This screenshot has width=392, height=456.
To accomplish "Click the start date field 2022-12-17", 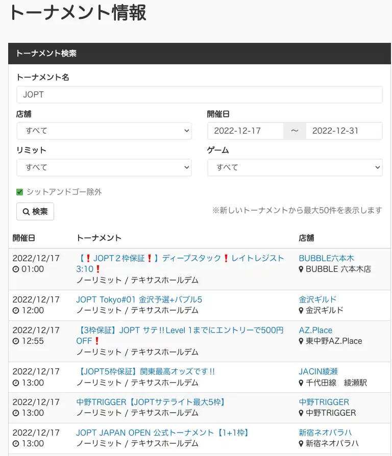I will tap(246, 131).
